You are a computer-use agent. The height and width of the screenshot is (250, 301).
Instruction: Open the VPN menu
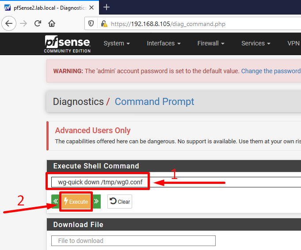pyautogui.click(x=293, y=44)
